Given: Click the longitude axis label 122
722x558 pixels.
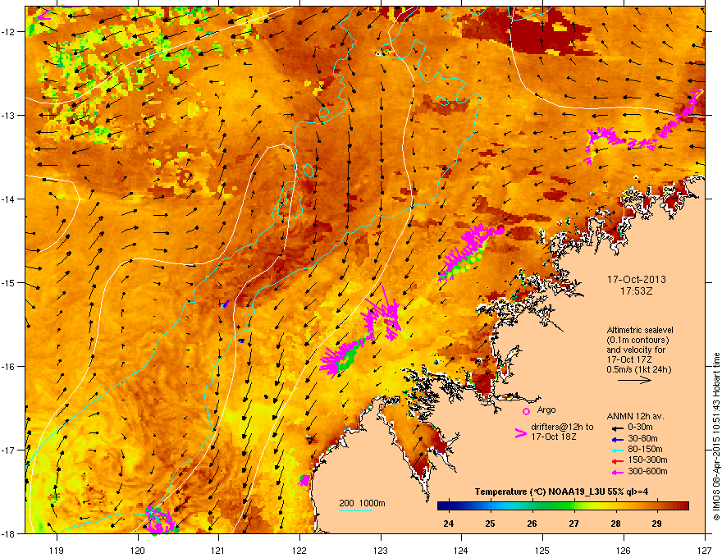Looking at the screenshot, I should click(299, 550).
